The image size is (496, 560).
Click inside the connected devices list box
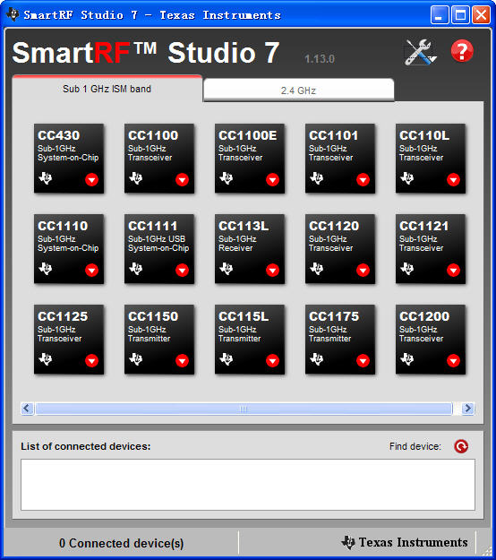tap(248, 485)
